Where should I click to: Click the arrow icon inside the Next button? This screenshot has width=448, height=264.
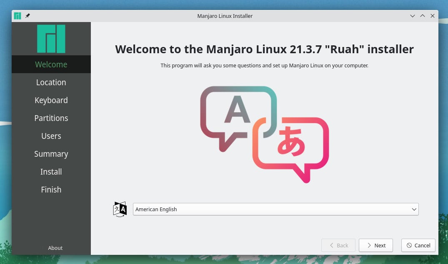click(370, 245)
